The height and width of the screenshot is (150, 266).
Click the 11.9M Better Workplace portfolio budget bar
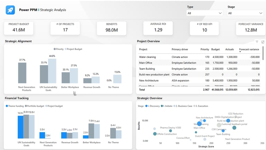[x=91, y=131]
